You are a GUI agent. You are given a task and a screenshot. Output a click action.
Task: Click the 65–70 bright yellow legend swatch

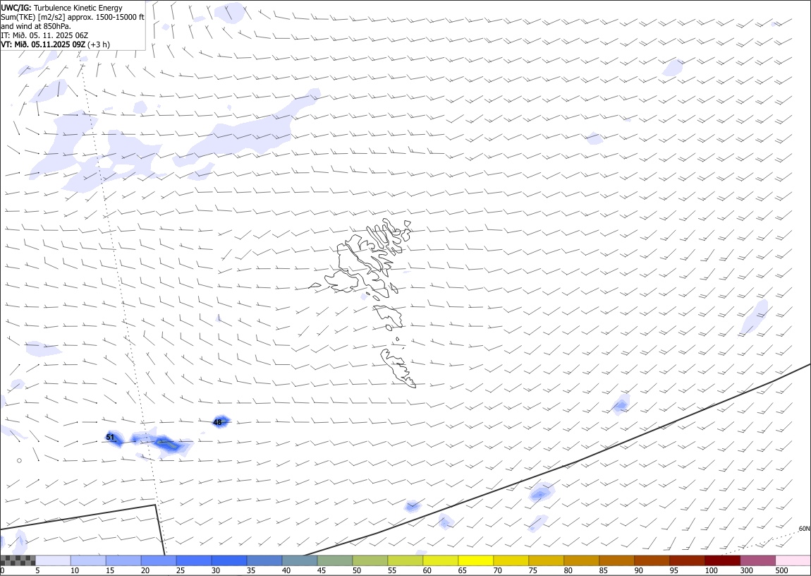click(x=476, y=560)
